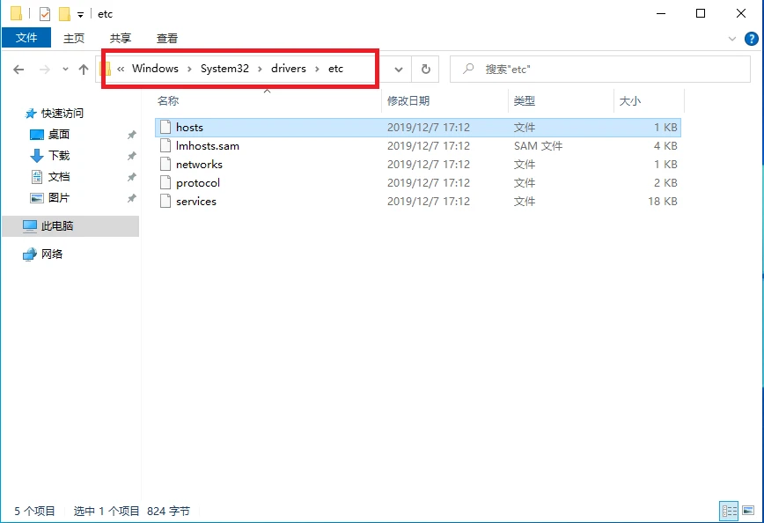This screenshot has width=764, height=523.
Task: Expand the ribbon with the chevron
Action: point(731,39)
